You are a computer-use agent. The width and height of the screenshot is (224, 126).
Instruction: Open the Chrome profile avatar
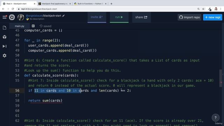[216, 9]
